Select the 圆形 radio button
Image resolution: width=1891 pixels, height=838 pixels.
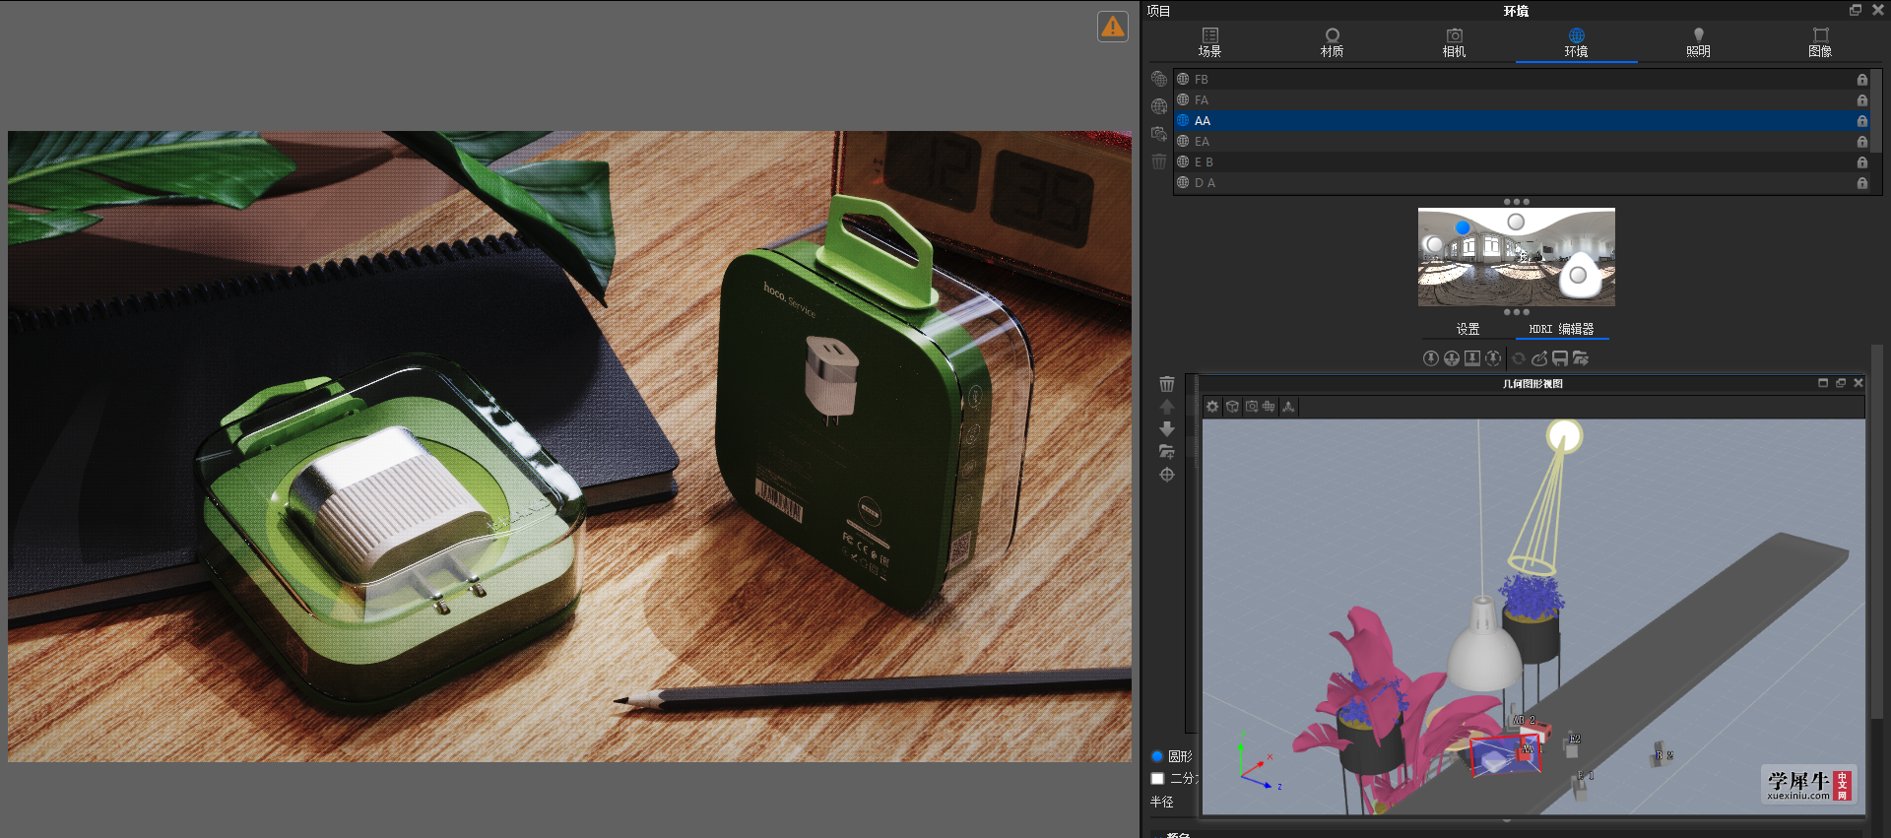1157,756
